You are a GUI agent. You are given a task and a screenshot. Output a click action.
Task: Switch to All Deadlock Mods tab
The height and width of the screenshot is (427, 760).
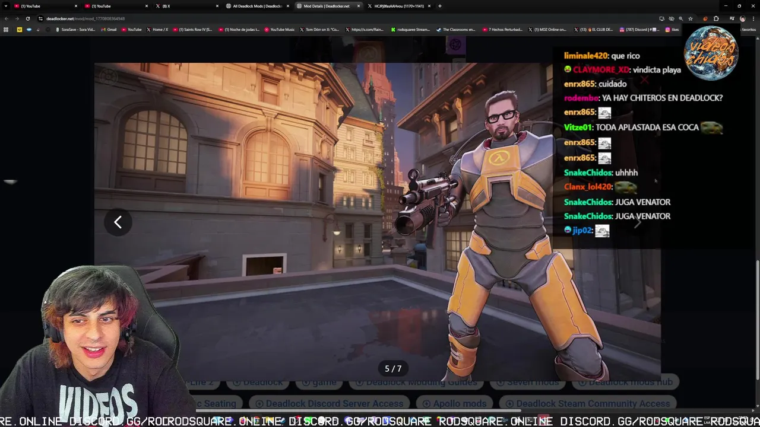coord(258,6)
